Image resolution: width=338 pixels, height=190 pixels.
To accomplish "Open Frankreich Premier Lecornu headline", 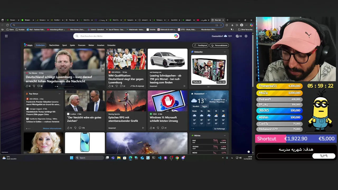I will pyautogui.click(x=43, y=103).
